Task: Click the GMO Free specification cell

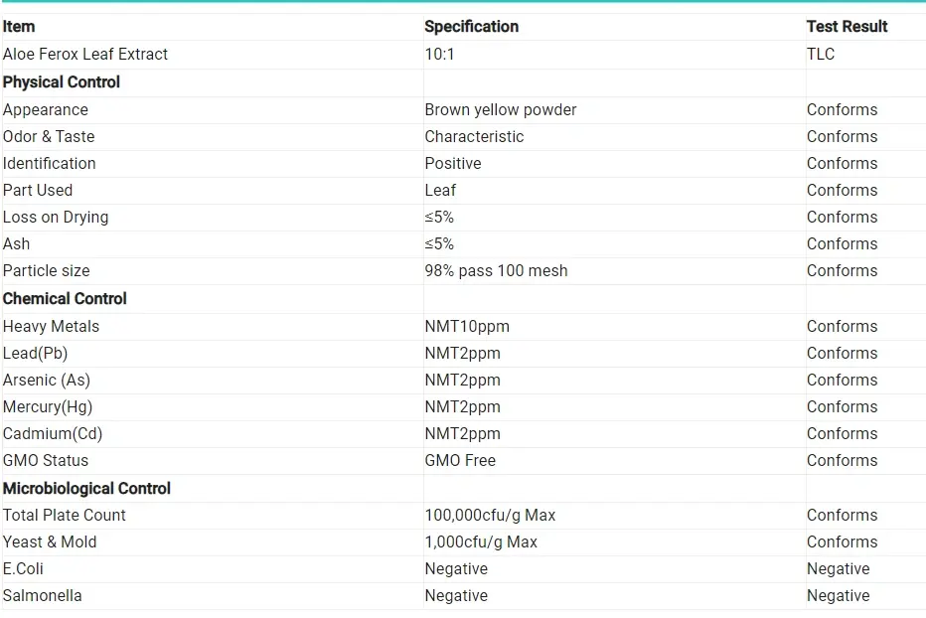Action: [x=460, y=461]
